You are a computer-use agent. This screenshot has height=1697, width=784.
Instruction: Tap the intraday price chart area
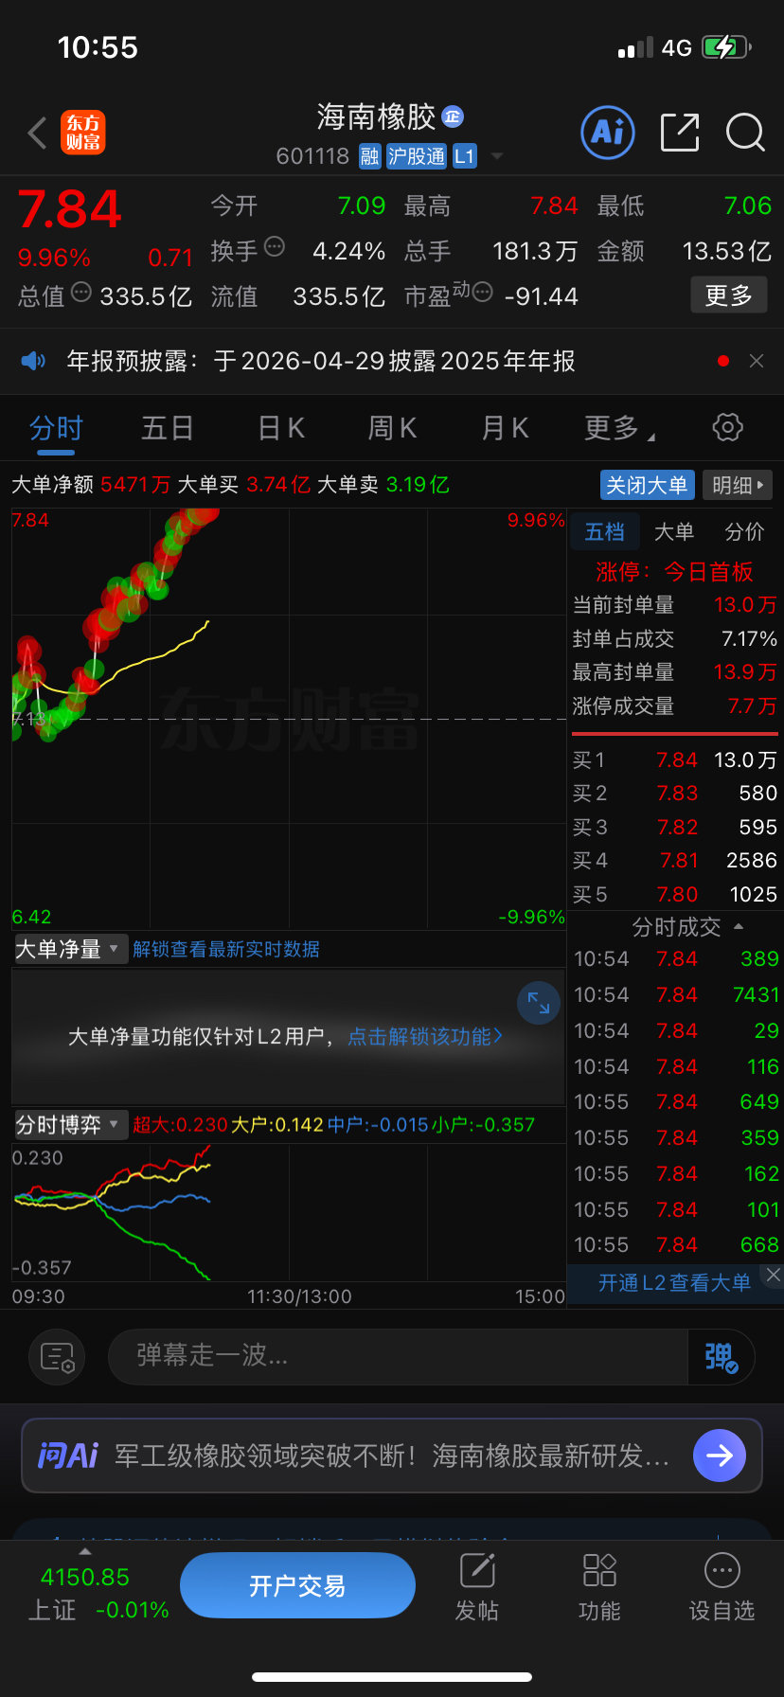(x=289, y=719)
